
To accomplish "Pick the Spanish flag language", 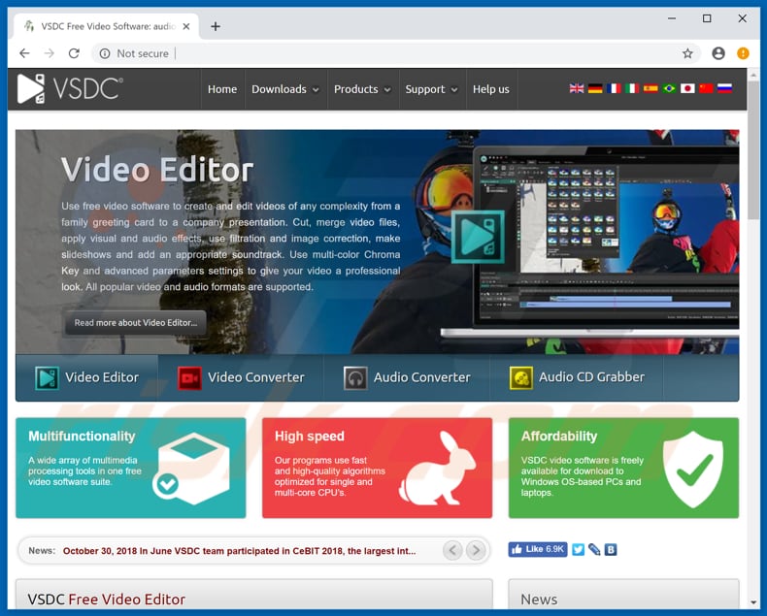I will tap(650, 88).
